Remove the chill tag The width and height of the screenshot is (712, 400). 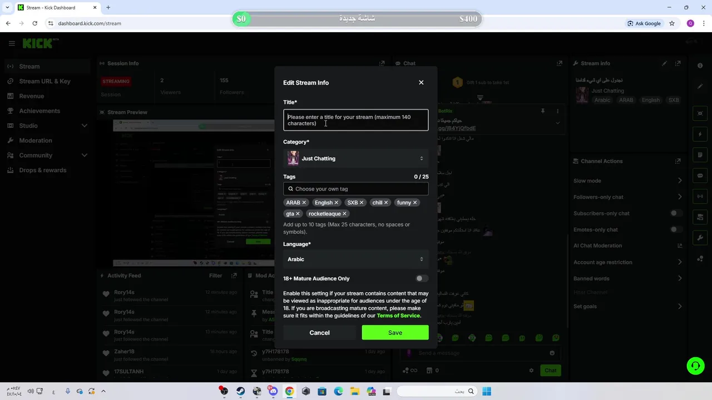pyautogui.click(x=385, y=203)
